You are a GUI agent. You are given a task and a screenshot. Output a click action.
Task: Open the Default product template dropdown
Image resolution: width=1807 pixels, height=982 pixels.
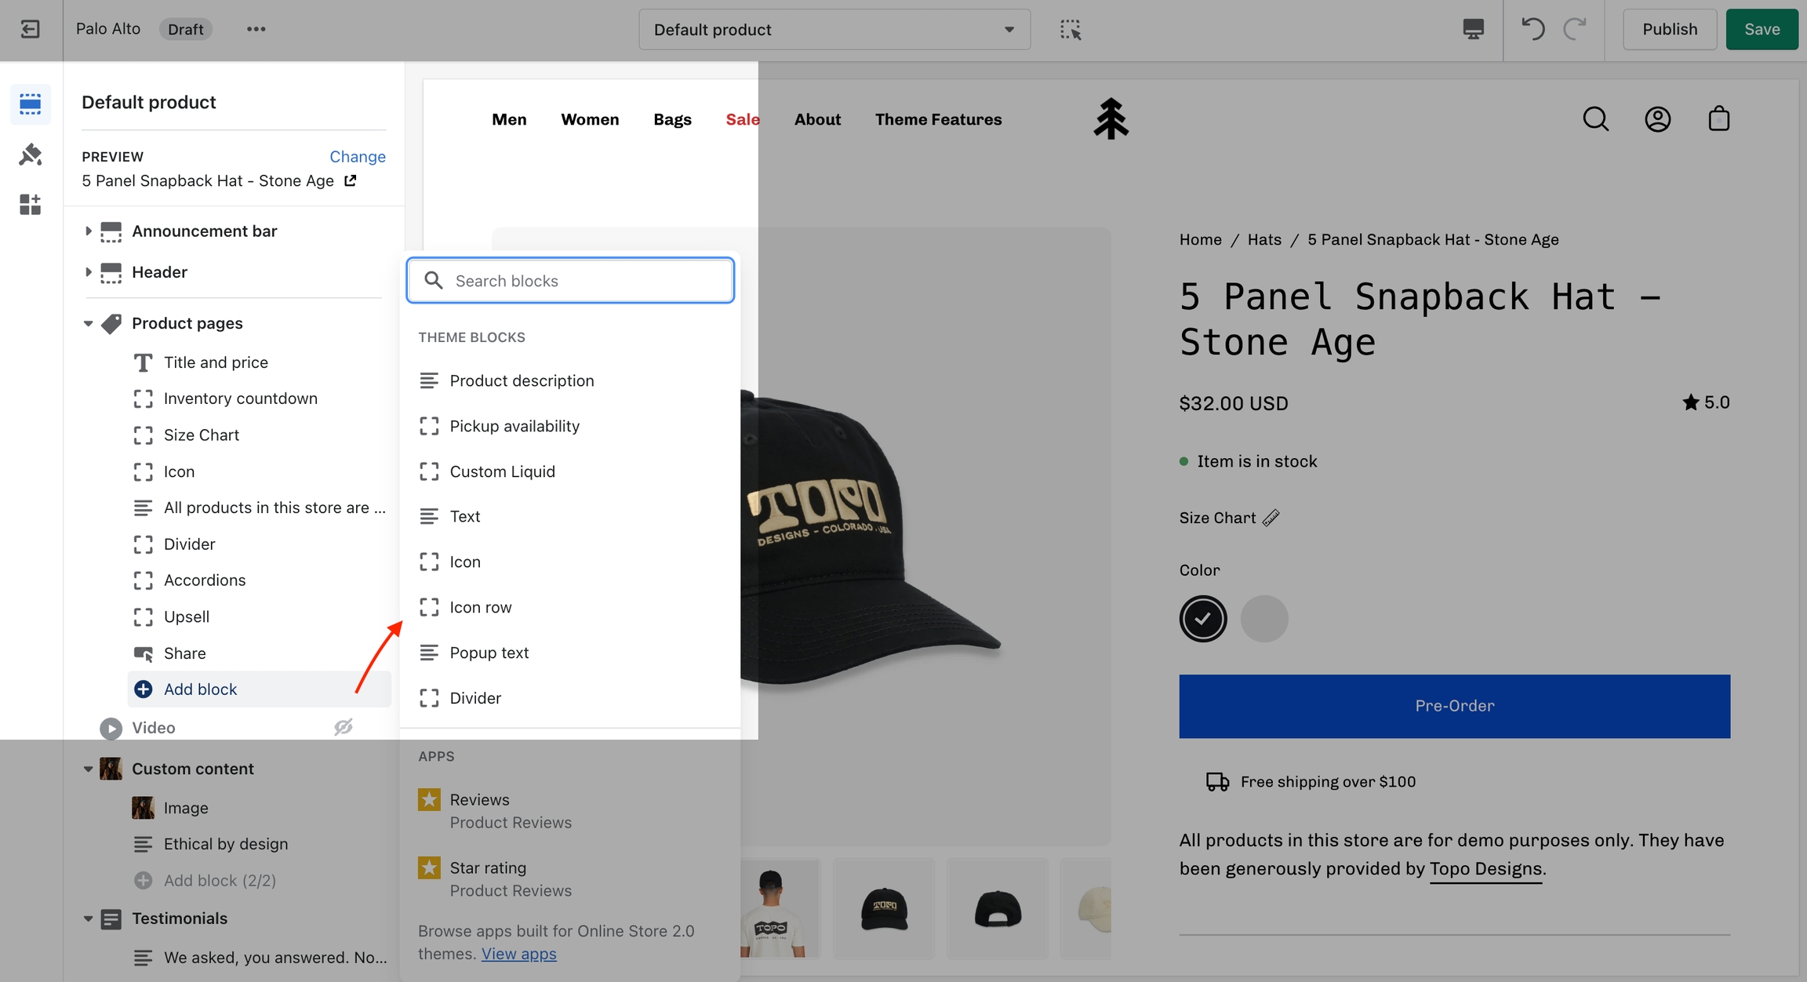coord(834,29)
